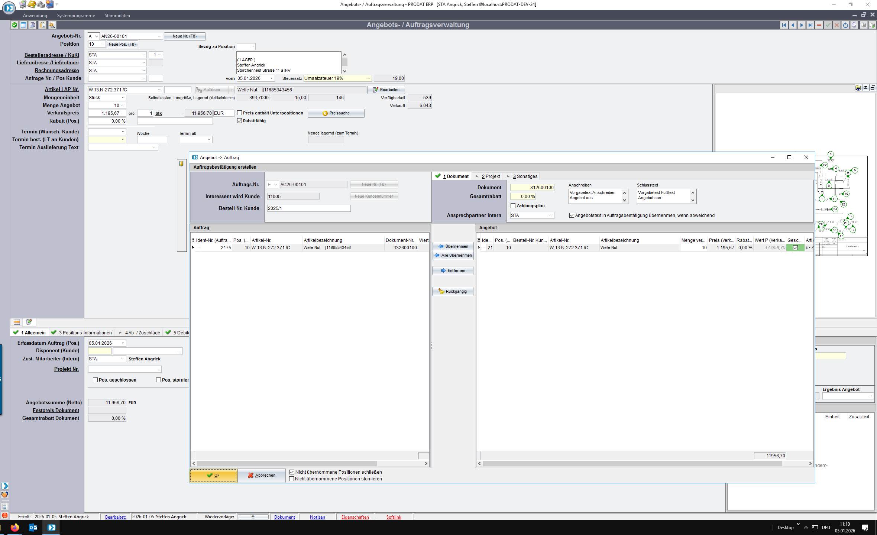Open the Mengeneinheit Stück dropdown
Image resolution: width=877 pixels, height=535 pixels.
(123, 98)
